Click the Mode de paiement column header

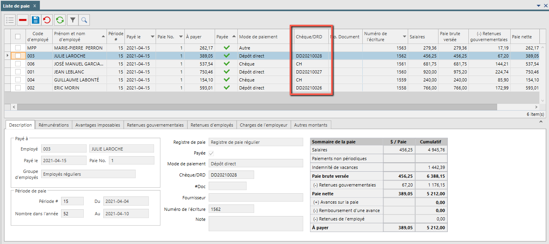(263, 37)
